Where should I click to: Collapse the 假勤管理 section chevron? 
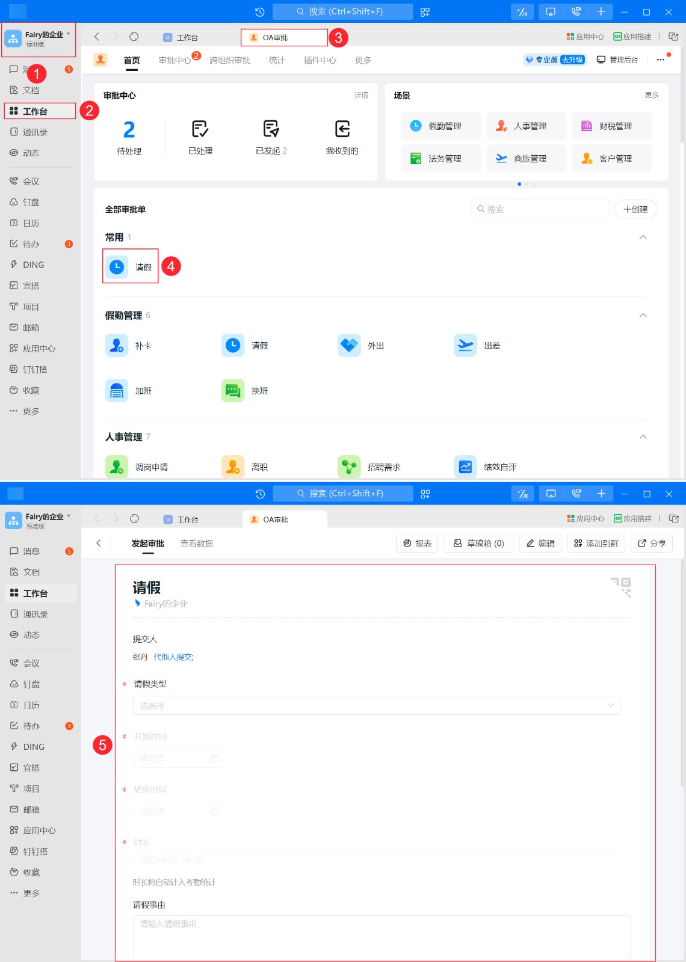643,315
